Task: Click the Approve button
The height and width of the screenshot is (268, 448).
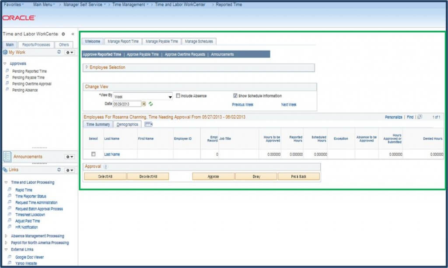Action: (213, 176)
